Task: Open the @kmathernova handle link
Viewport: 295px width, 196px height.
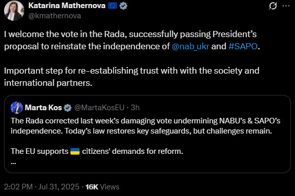Action: tap(55, 16)
